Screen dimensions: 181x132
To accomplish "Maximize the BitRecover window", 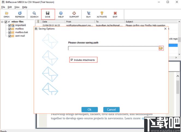I will point(168,2).
